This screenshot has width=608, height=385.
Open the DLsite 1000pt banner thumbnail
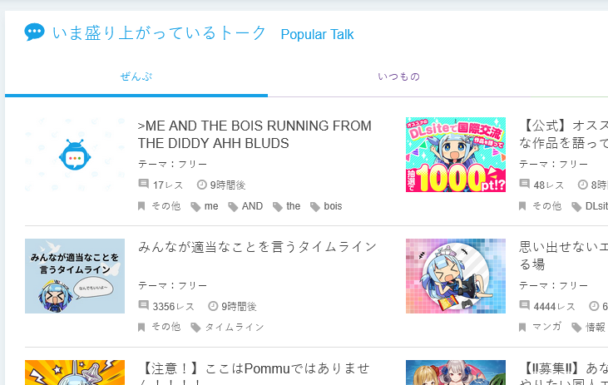coord(455,155)
